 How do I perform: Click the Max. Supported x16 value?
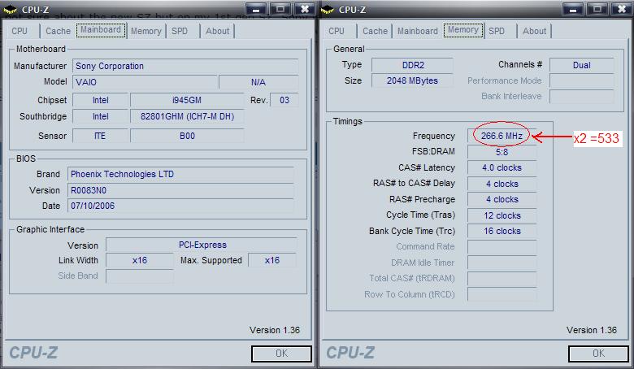click(x=272, y=260)
